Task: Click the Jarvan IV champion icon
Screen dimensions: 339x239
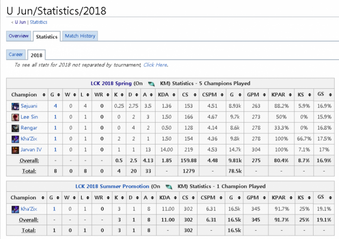Action: pyautogui.click(x=15, y=149)
